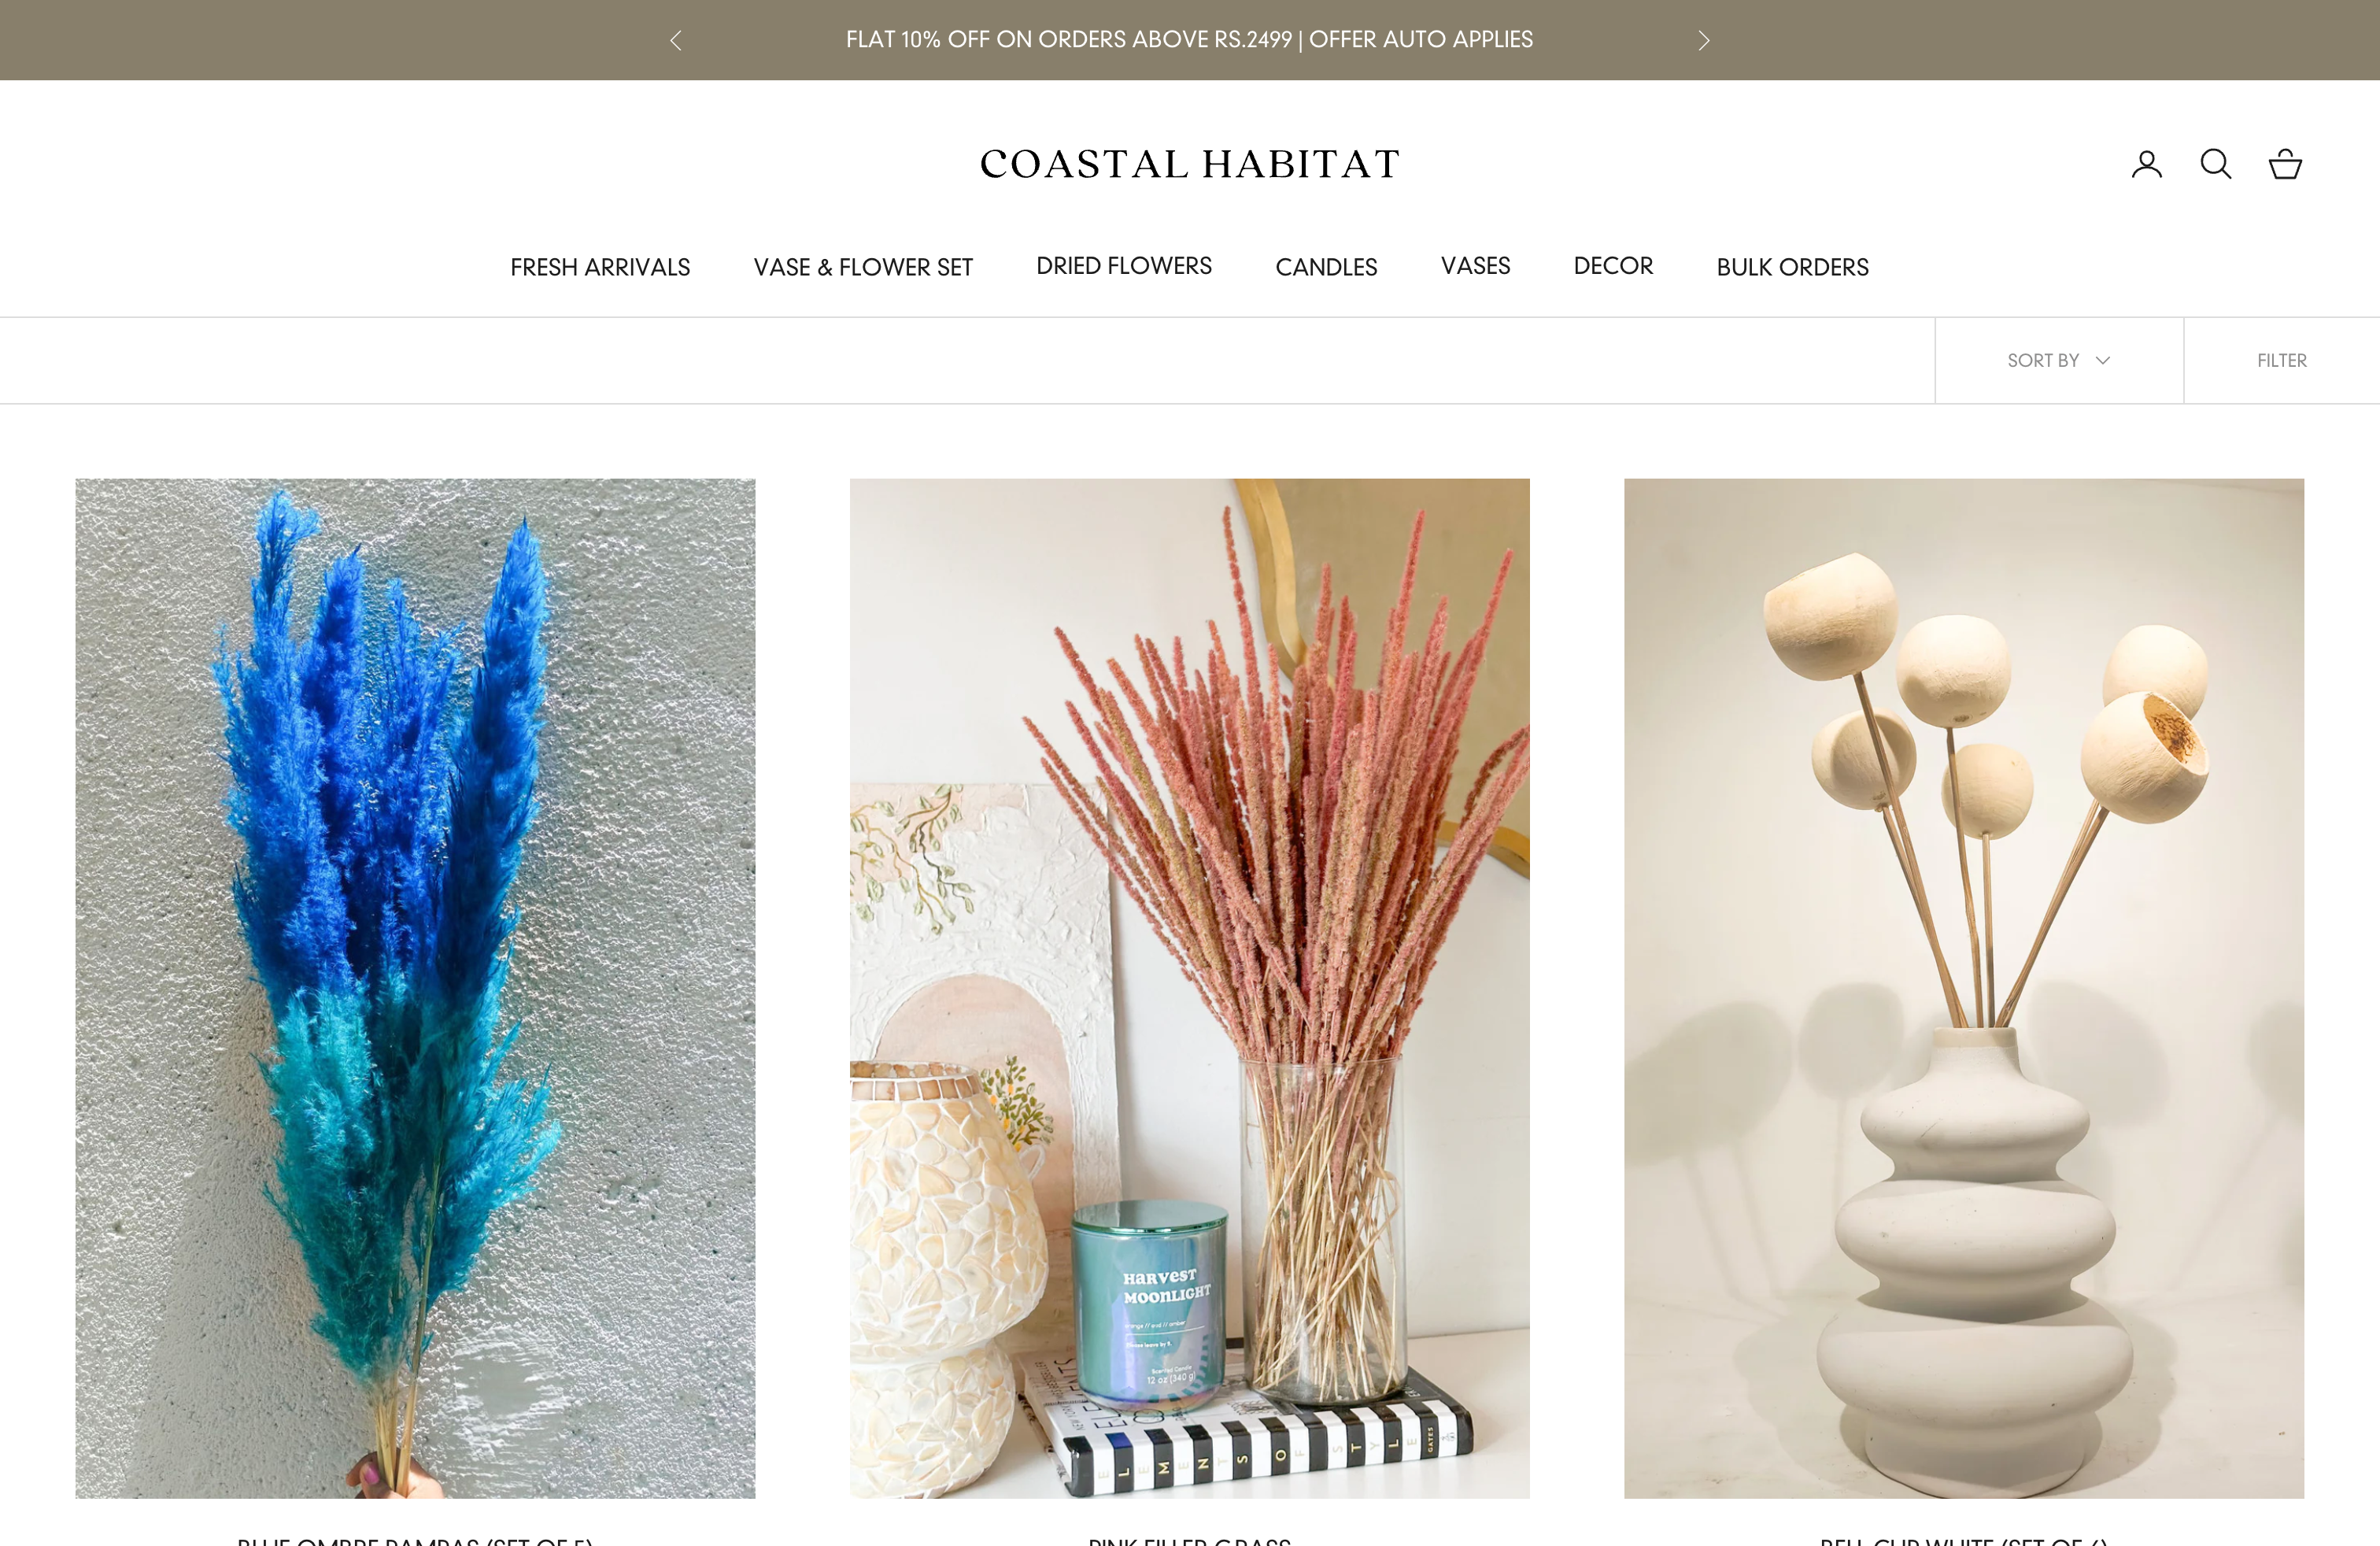Click the search icon in header
2380x1546 pixels.
2217,163
